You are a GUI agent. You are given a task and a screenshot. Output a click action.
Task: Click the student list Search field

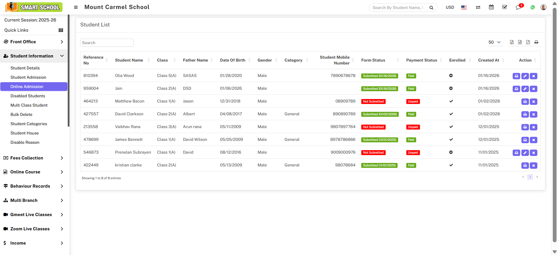(x=107, y=43)
